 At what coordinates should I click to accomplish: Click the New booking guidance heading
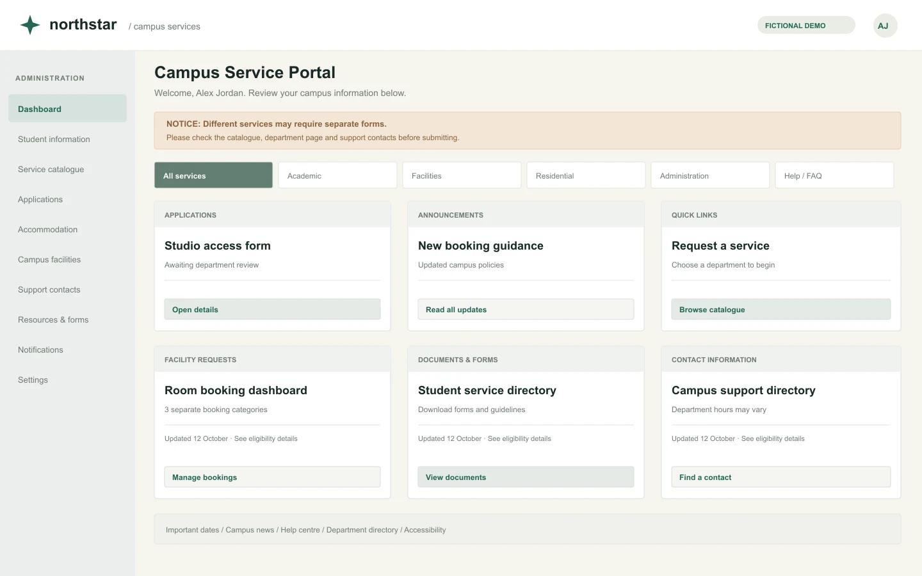click(x=481, y=246)
